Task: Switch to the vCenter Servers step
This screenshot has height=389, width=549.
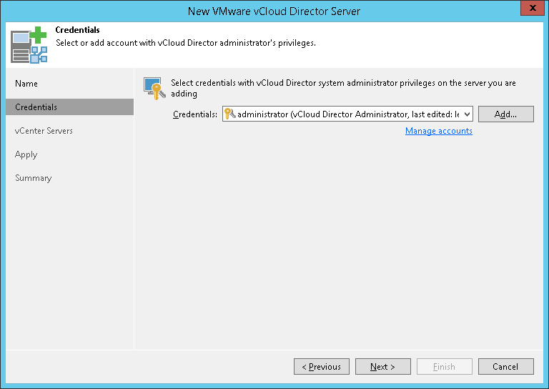Action: [44, 131]
